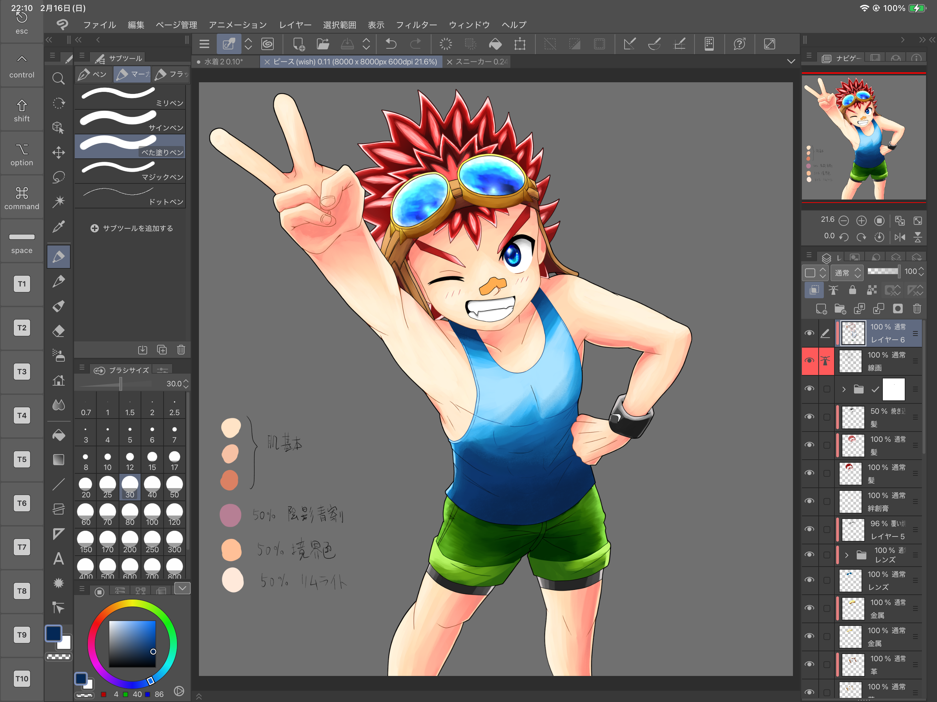Choose the ミリペン subtool
Image resolution: width=937 pixels, height=702 pixels.
pos(130,97)
